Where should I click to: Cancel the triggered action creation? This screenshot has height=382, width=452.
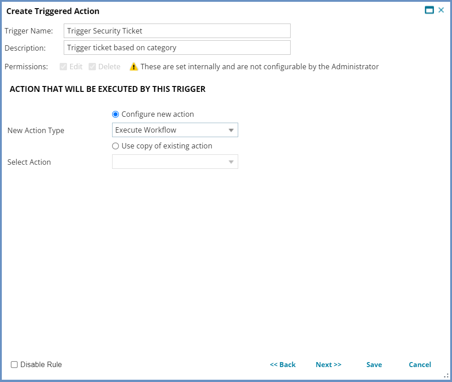pos(420,365)
